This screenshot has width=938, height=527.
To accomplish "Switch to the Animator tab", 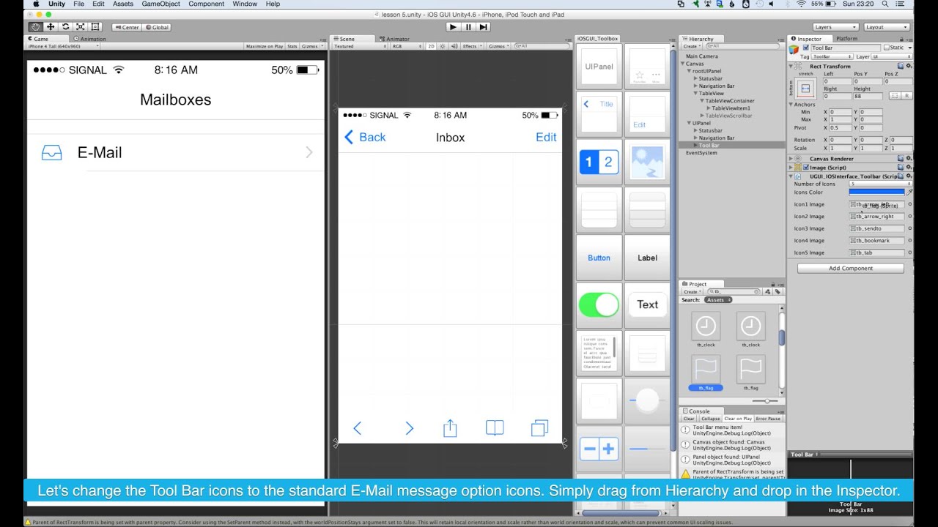I will pyautogui.click(x=394, y=39).
